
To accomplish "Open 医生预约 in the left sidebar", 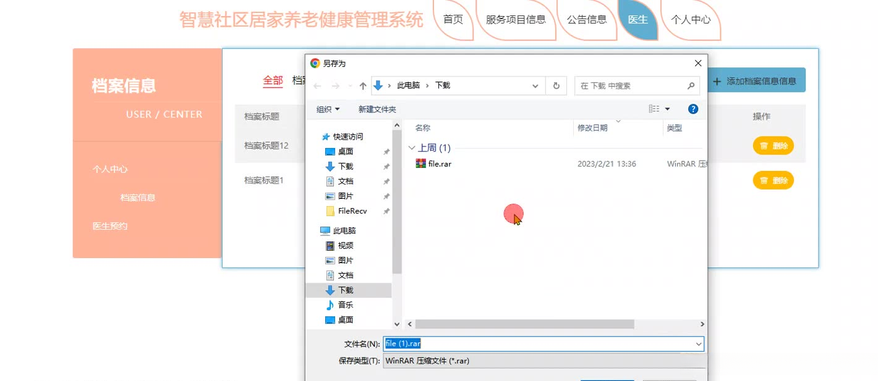I will click(110, 226).
